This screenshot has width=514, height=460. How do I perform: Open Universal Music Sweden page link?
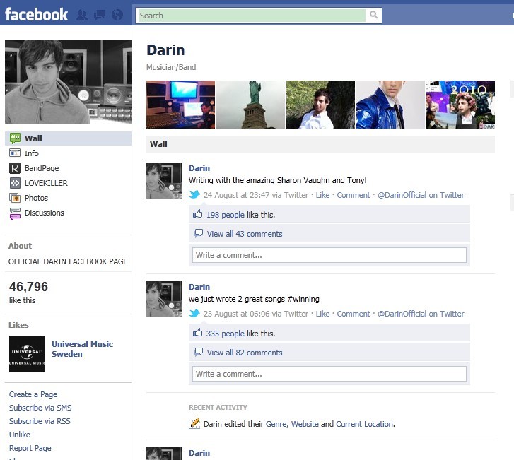pos(82,349)
